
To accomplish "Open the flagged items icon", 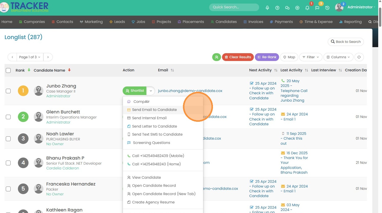I will coord(317,8).
